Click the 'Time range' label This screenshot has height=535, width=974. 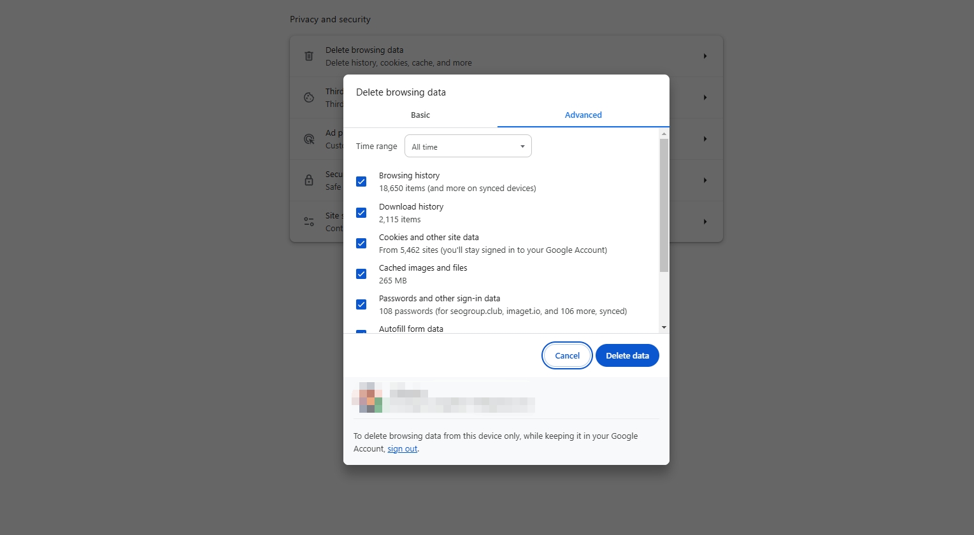point(376,146)
